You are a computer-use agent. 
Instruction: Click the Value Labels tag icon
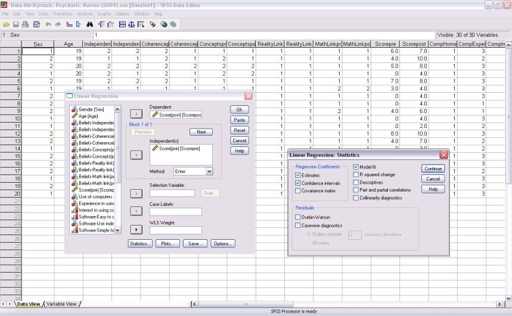point(153,24)
